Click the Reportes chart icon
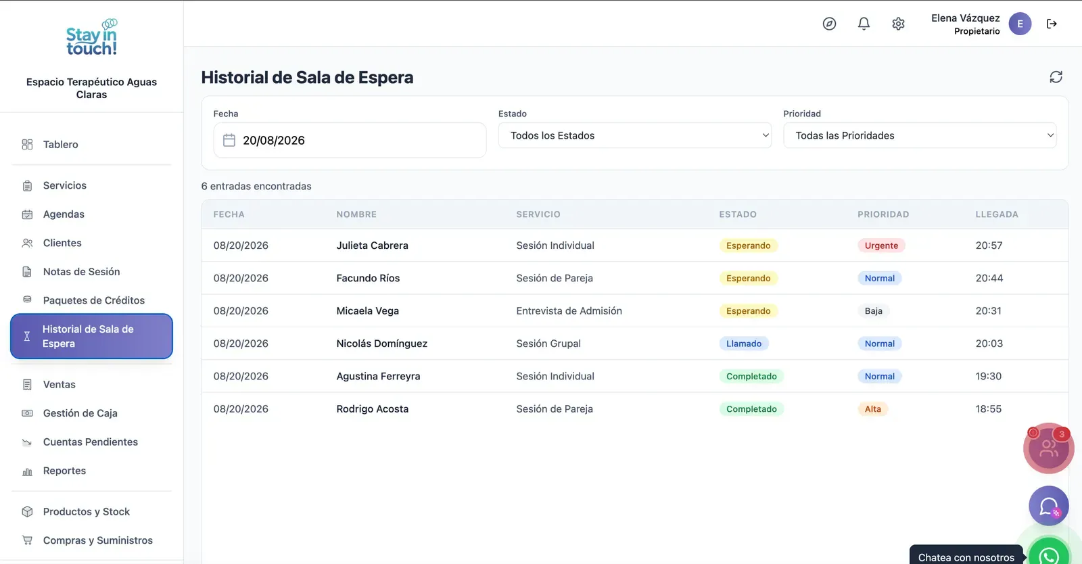This screenshot has width=1082, height=564. pyautogui.click(x=27, y=471)
